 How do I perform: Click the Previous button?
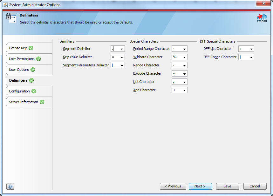pos(173,186)
